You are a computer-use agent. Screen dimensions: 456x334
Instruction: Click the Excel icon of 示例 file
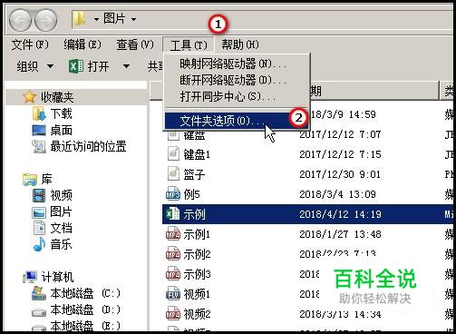(173, 214)
